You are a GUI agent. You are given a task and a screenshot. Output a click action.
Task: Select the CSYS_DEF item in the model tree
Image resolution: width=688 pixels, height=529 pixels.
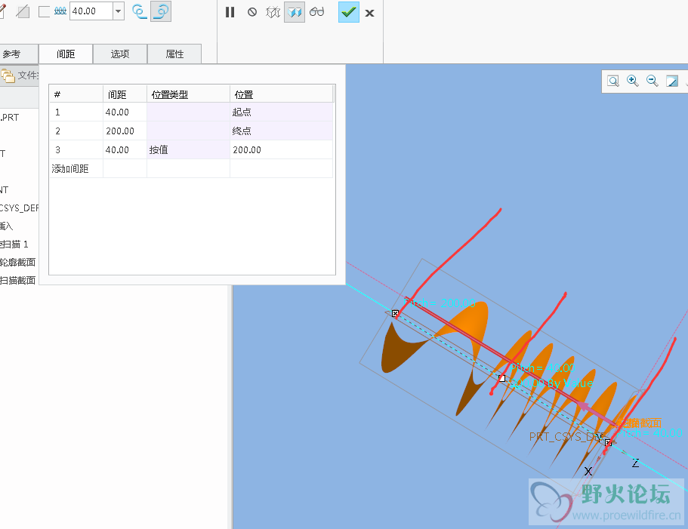coord(20,208)
